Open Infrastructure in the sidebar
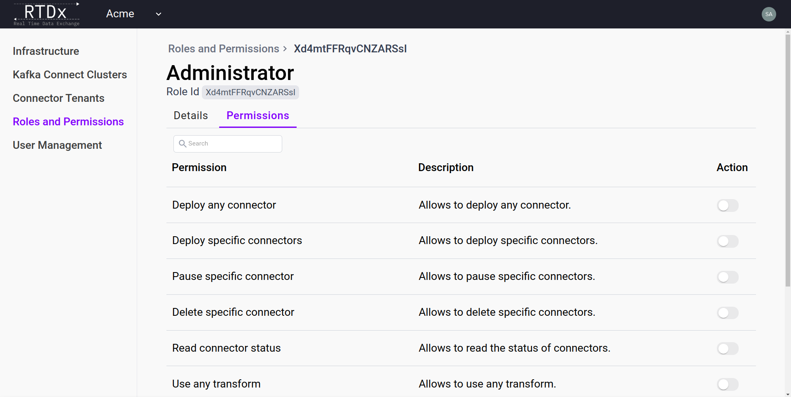Image resolution: width=791 pixels, height=397 pixels. coord(46,51)
